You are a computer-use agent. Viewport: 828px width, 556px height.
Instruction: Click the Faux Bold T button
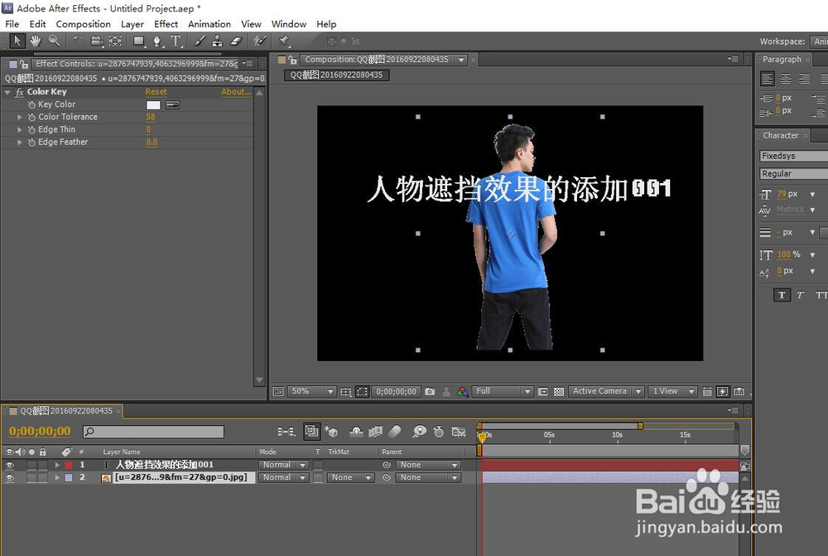coord(782,295)
